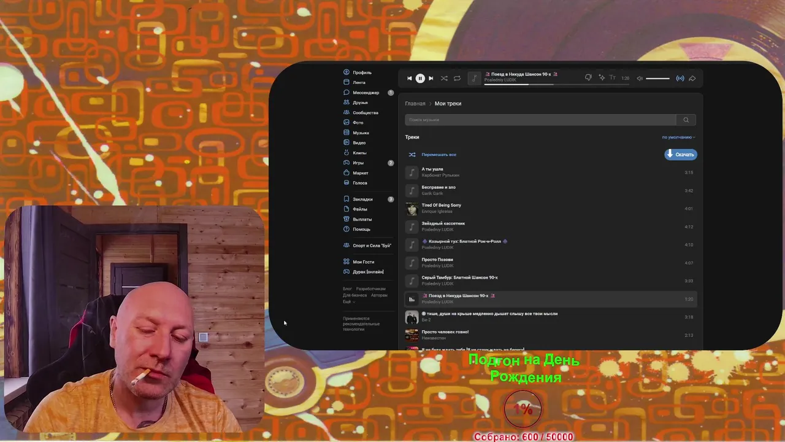Viewport: 785px width, 442px height.
Task: Play the track Просто человек говно!
Action: 551,335
